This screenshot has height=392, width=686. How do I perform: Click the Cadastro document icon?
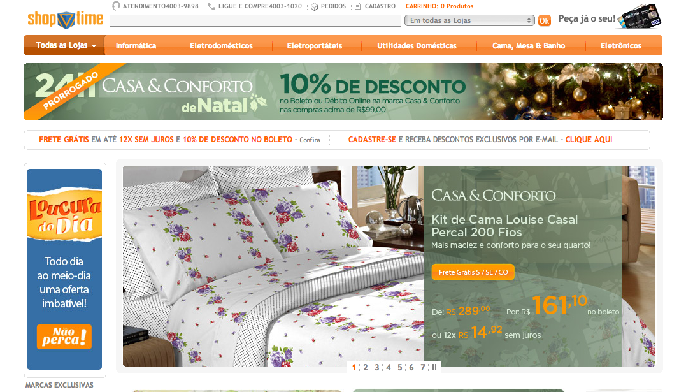[357, 6]
